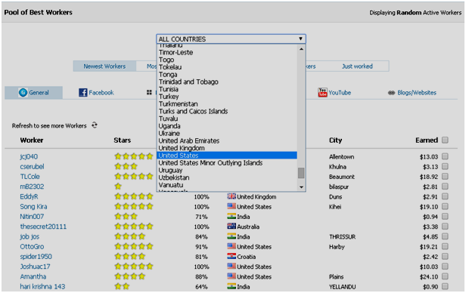The width and height of the screenshot is (466, 293).
Task: Tick the checkbox for jcj040 row
Action: [445, 156]
